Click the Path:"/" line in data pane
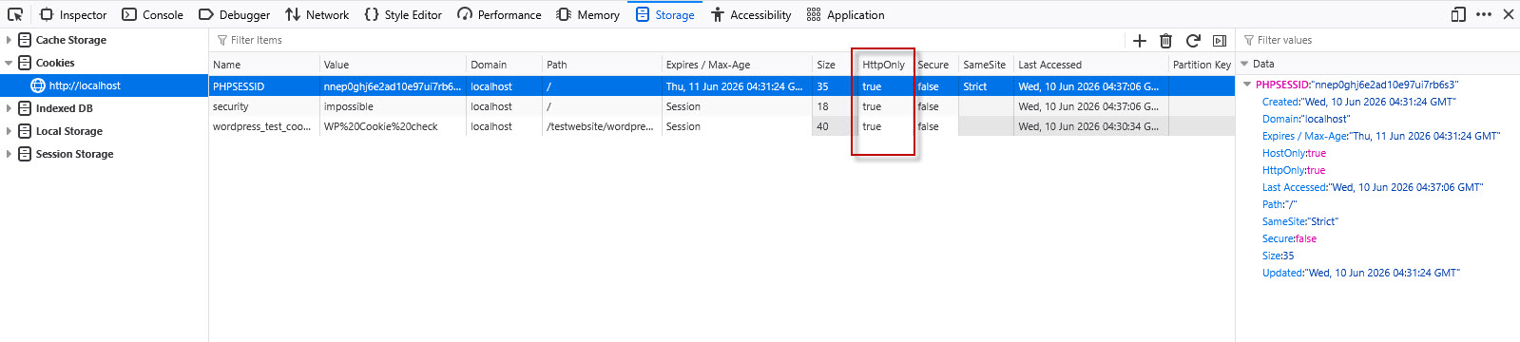 coord(1279,204)
